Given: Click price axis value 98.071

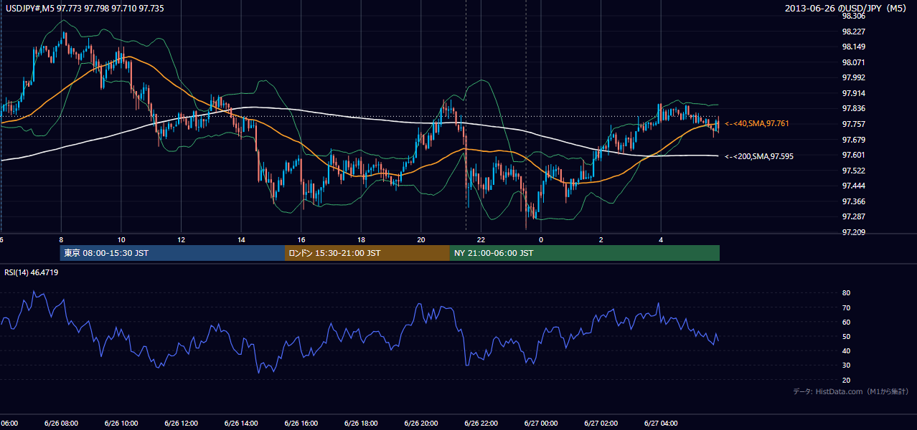Looking at the screenshot, I should [853, 62].
